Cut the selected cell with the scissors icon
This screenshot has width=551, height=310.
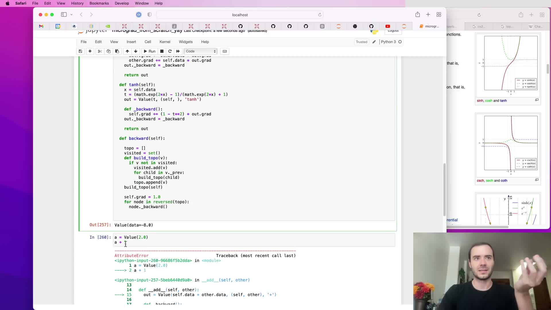click(100, 51)
